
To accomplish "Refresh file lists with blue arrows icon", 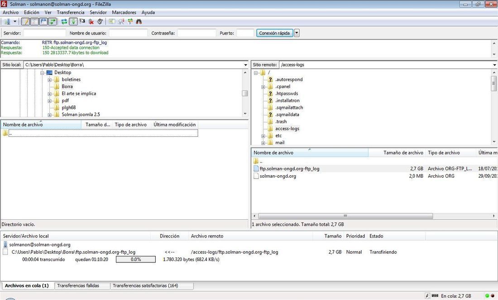I will click(64, 22).
